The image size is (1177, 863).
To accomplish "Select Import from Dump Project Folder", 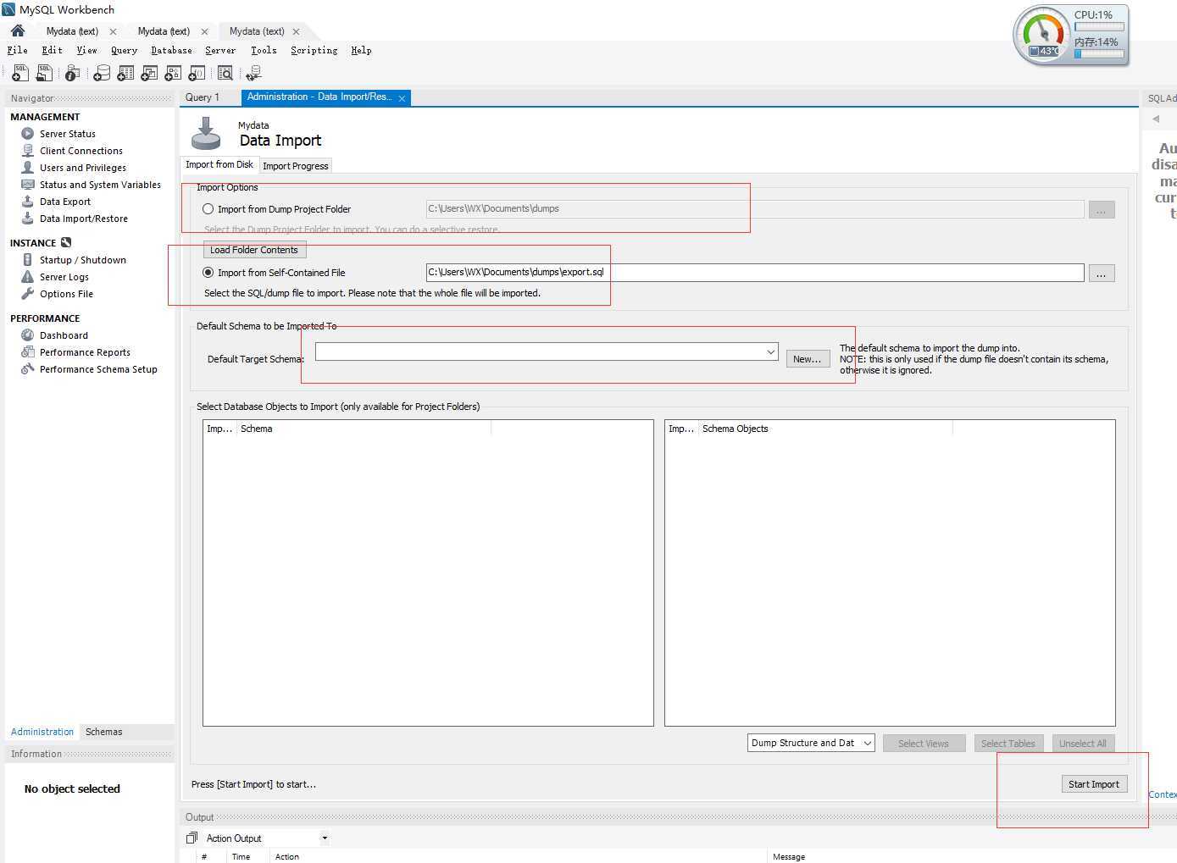I will 208,209.
